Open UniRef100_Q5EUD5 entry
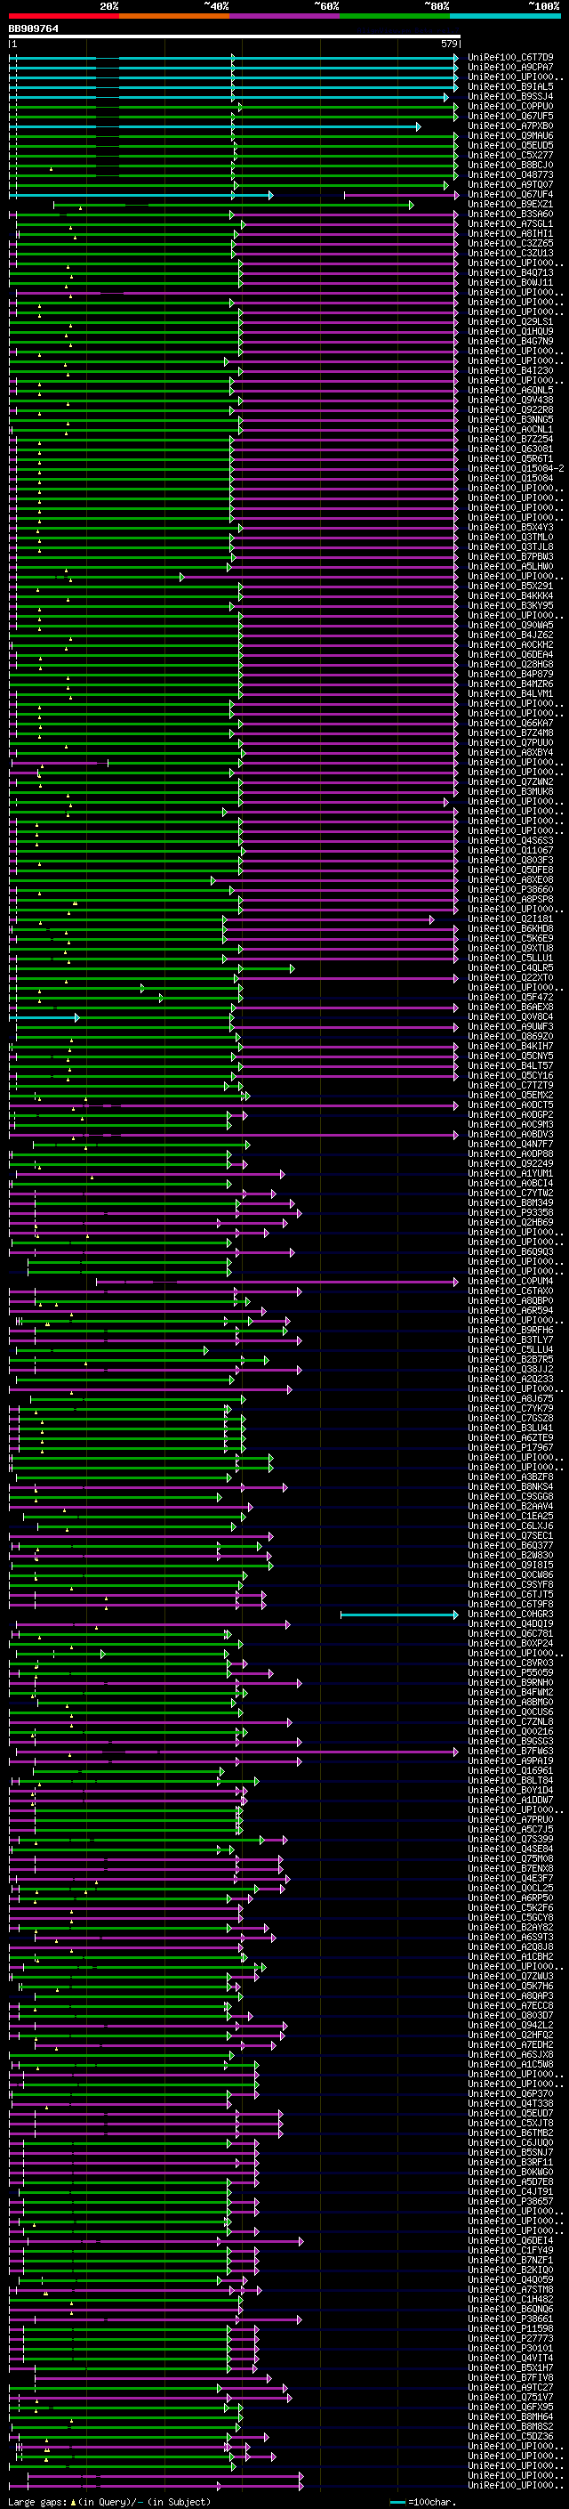The width and height of the screenshot is (569, 2509). [x=510, y=145]
